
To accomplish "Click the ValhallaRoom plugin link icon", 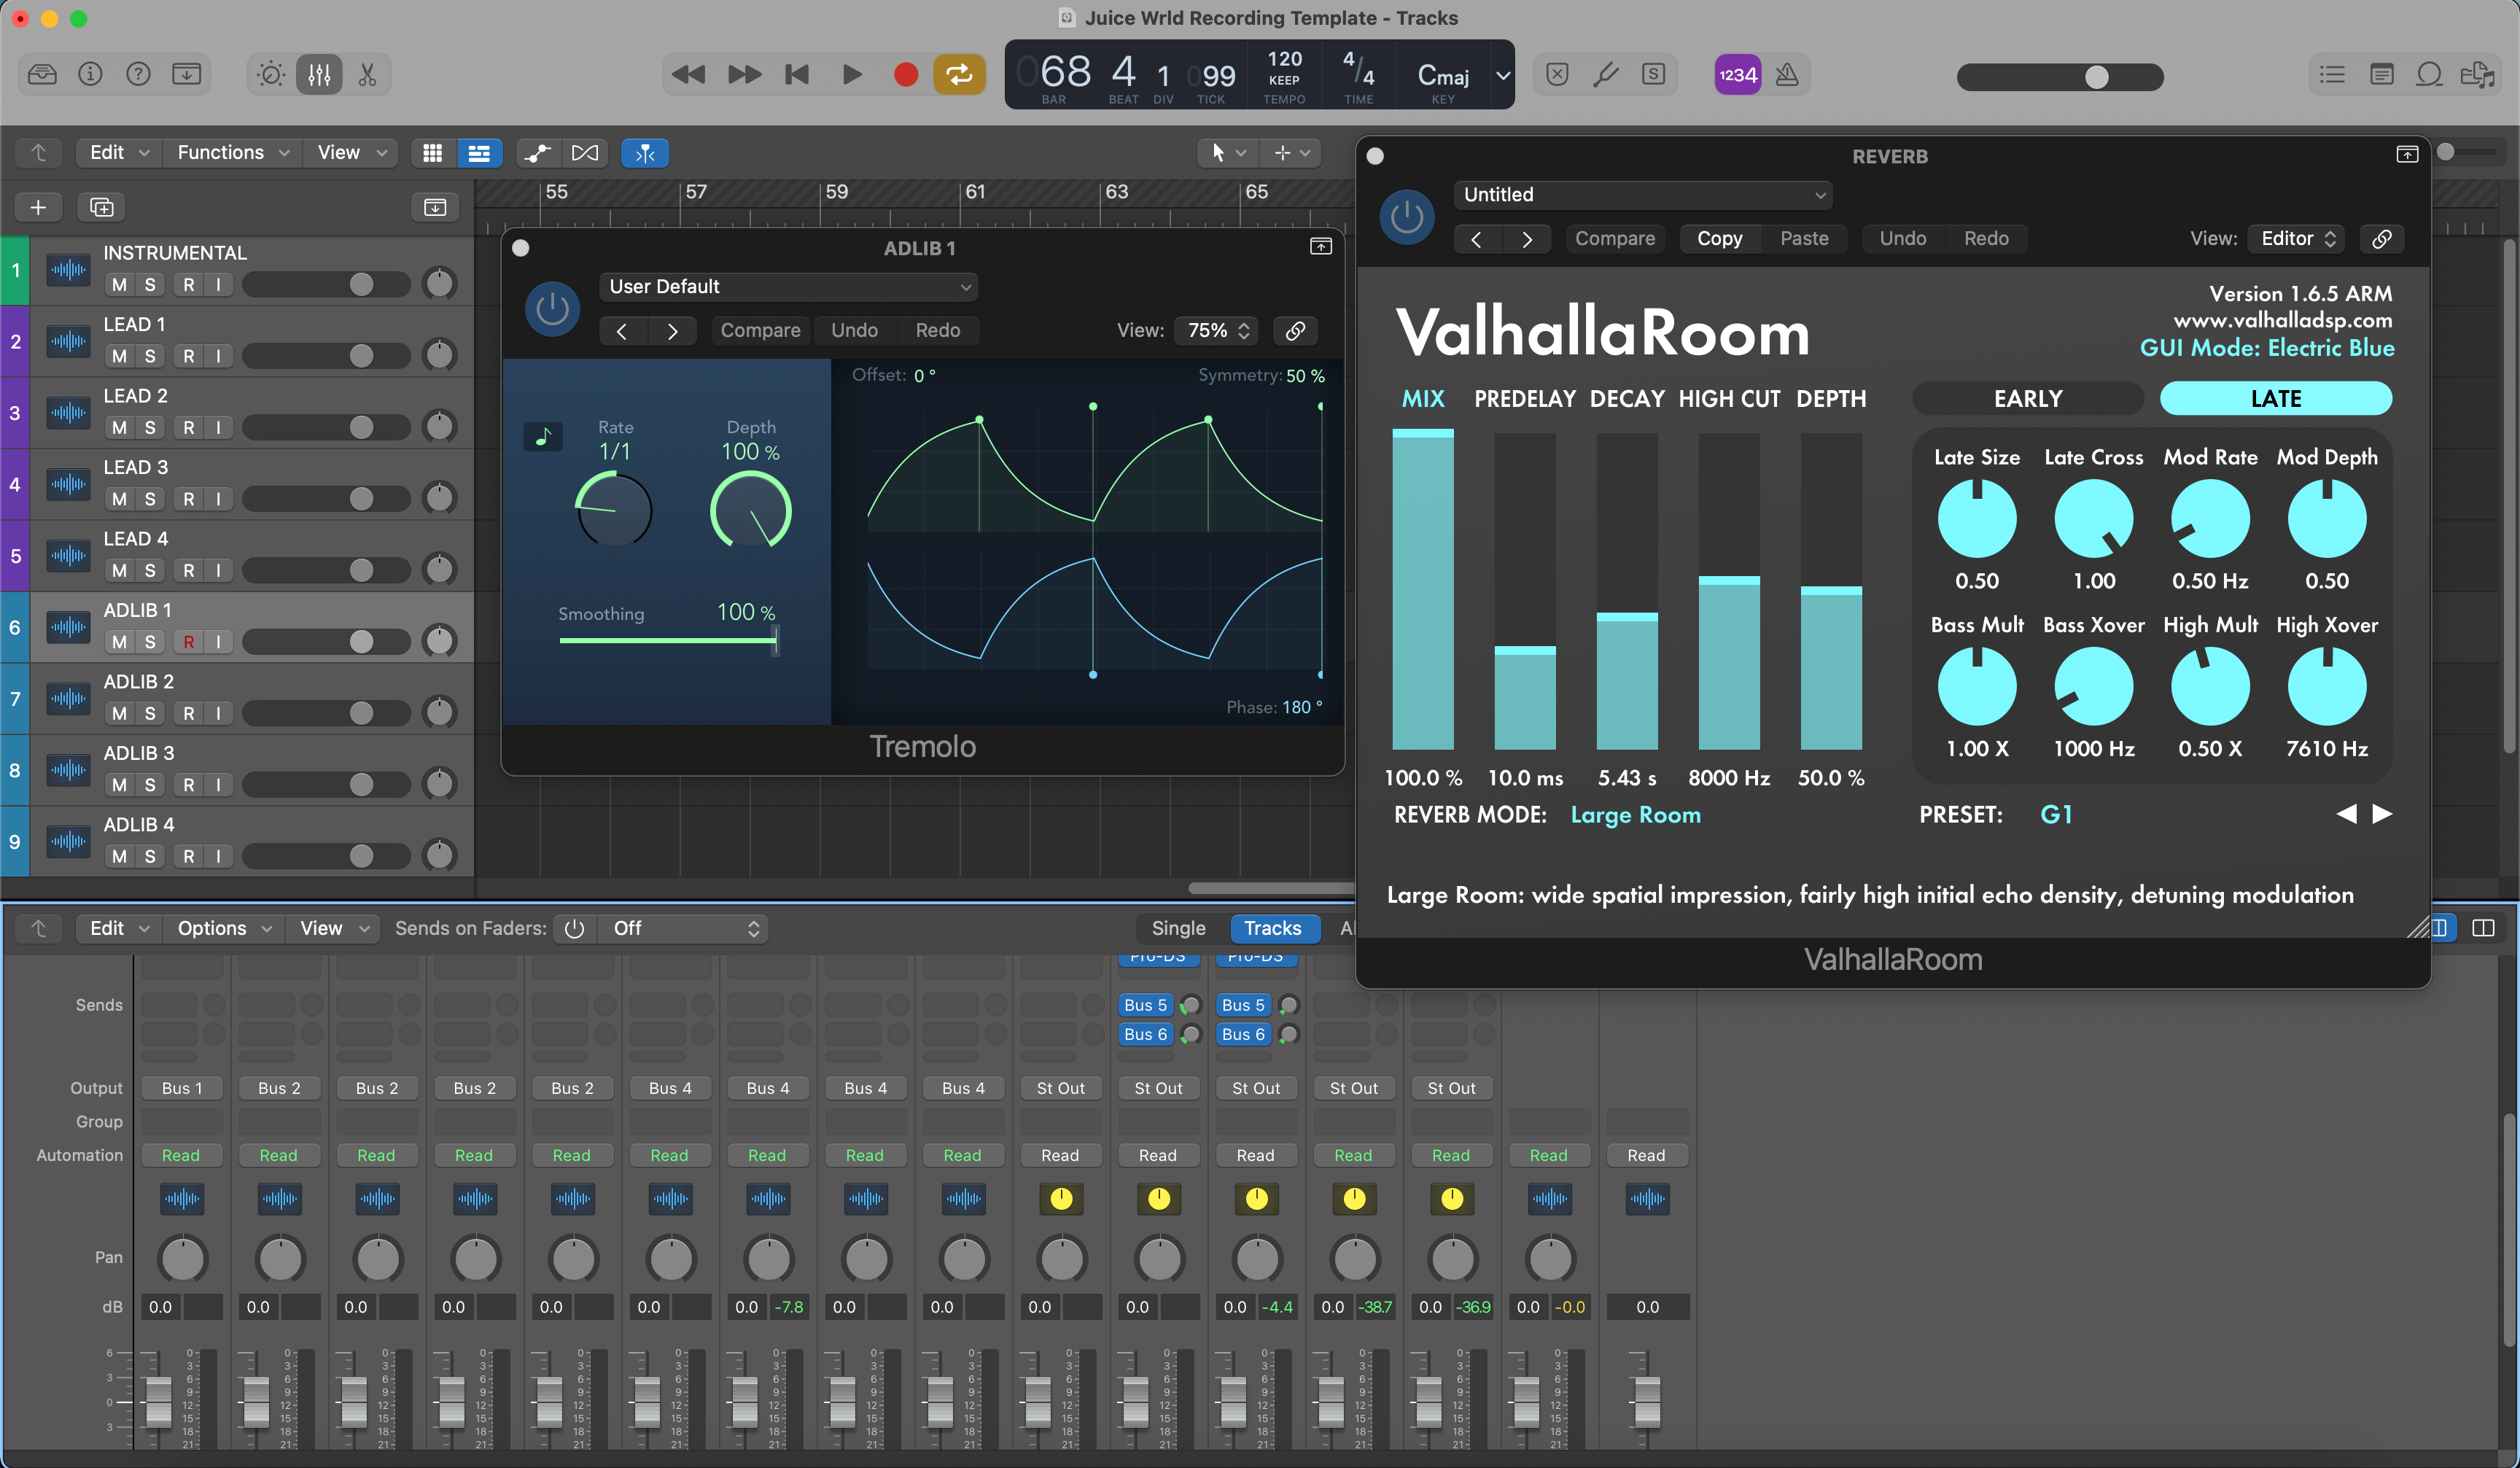I will [2382, 239].
